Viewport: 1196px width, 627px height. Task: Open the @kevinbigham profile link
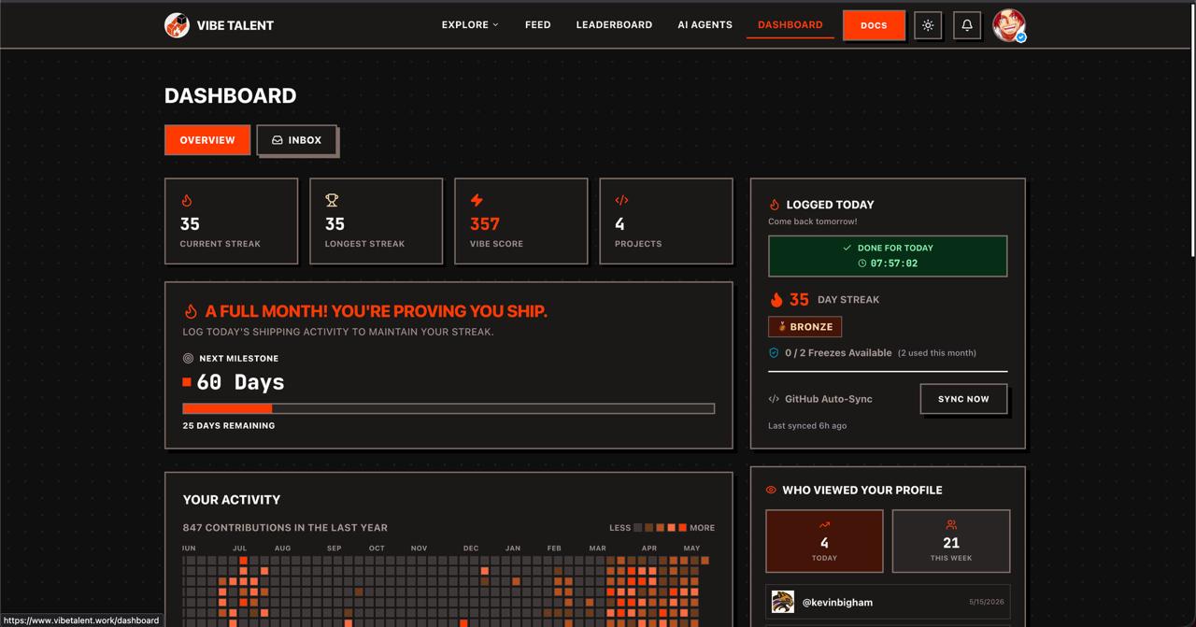point(837,603)
